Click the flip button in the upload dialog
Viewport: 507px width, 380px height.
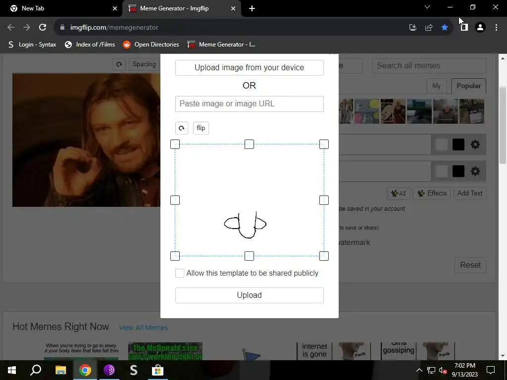(201, 128)
